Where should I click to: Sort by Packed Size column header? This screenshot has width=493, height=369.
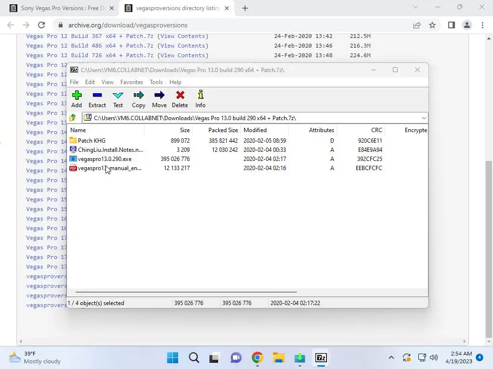pos(217,130)
